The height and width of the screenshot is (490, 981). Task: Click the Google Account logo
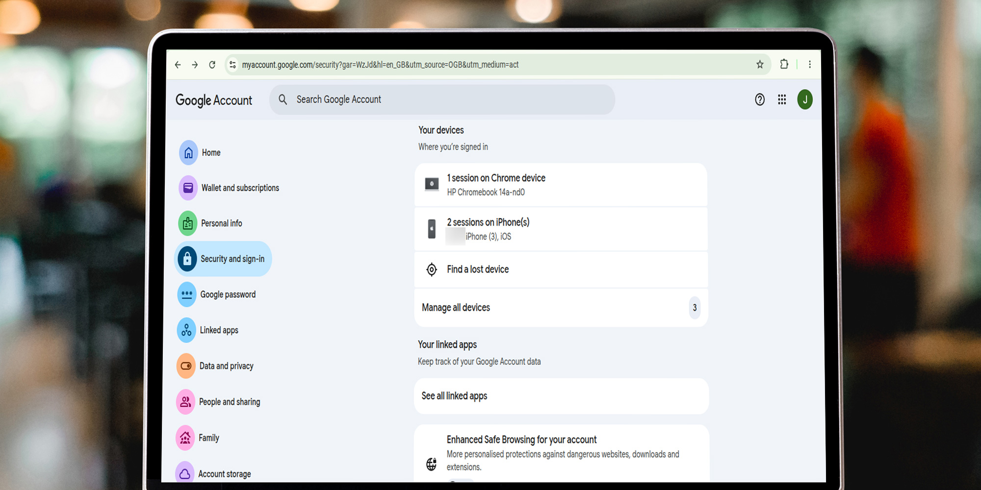coord(214,100)
